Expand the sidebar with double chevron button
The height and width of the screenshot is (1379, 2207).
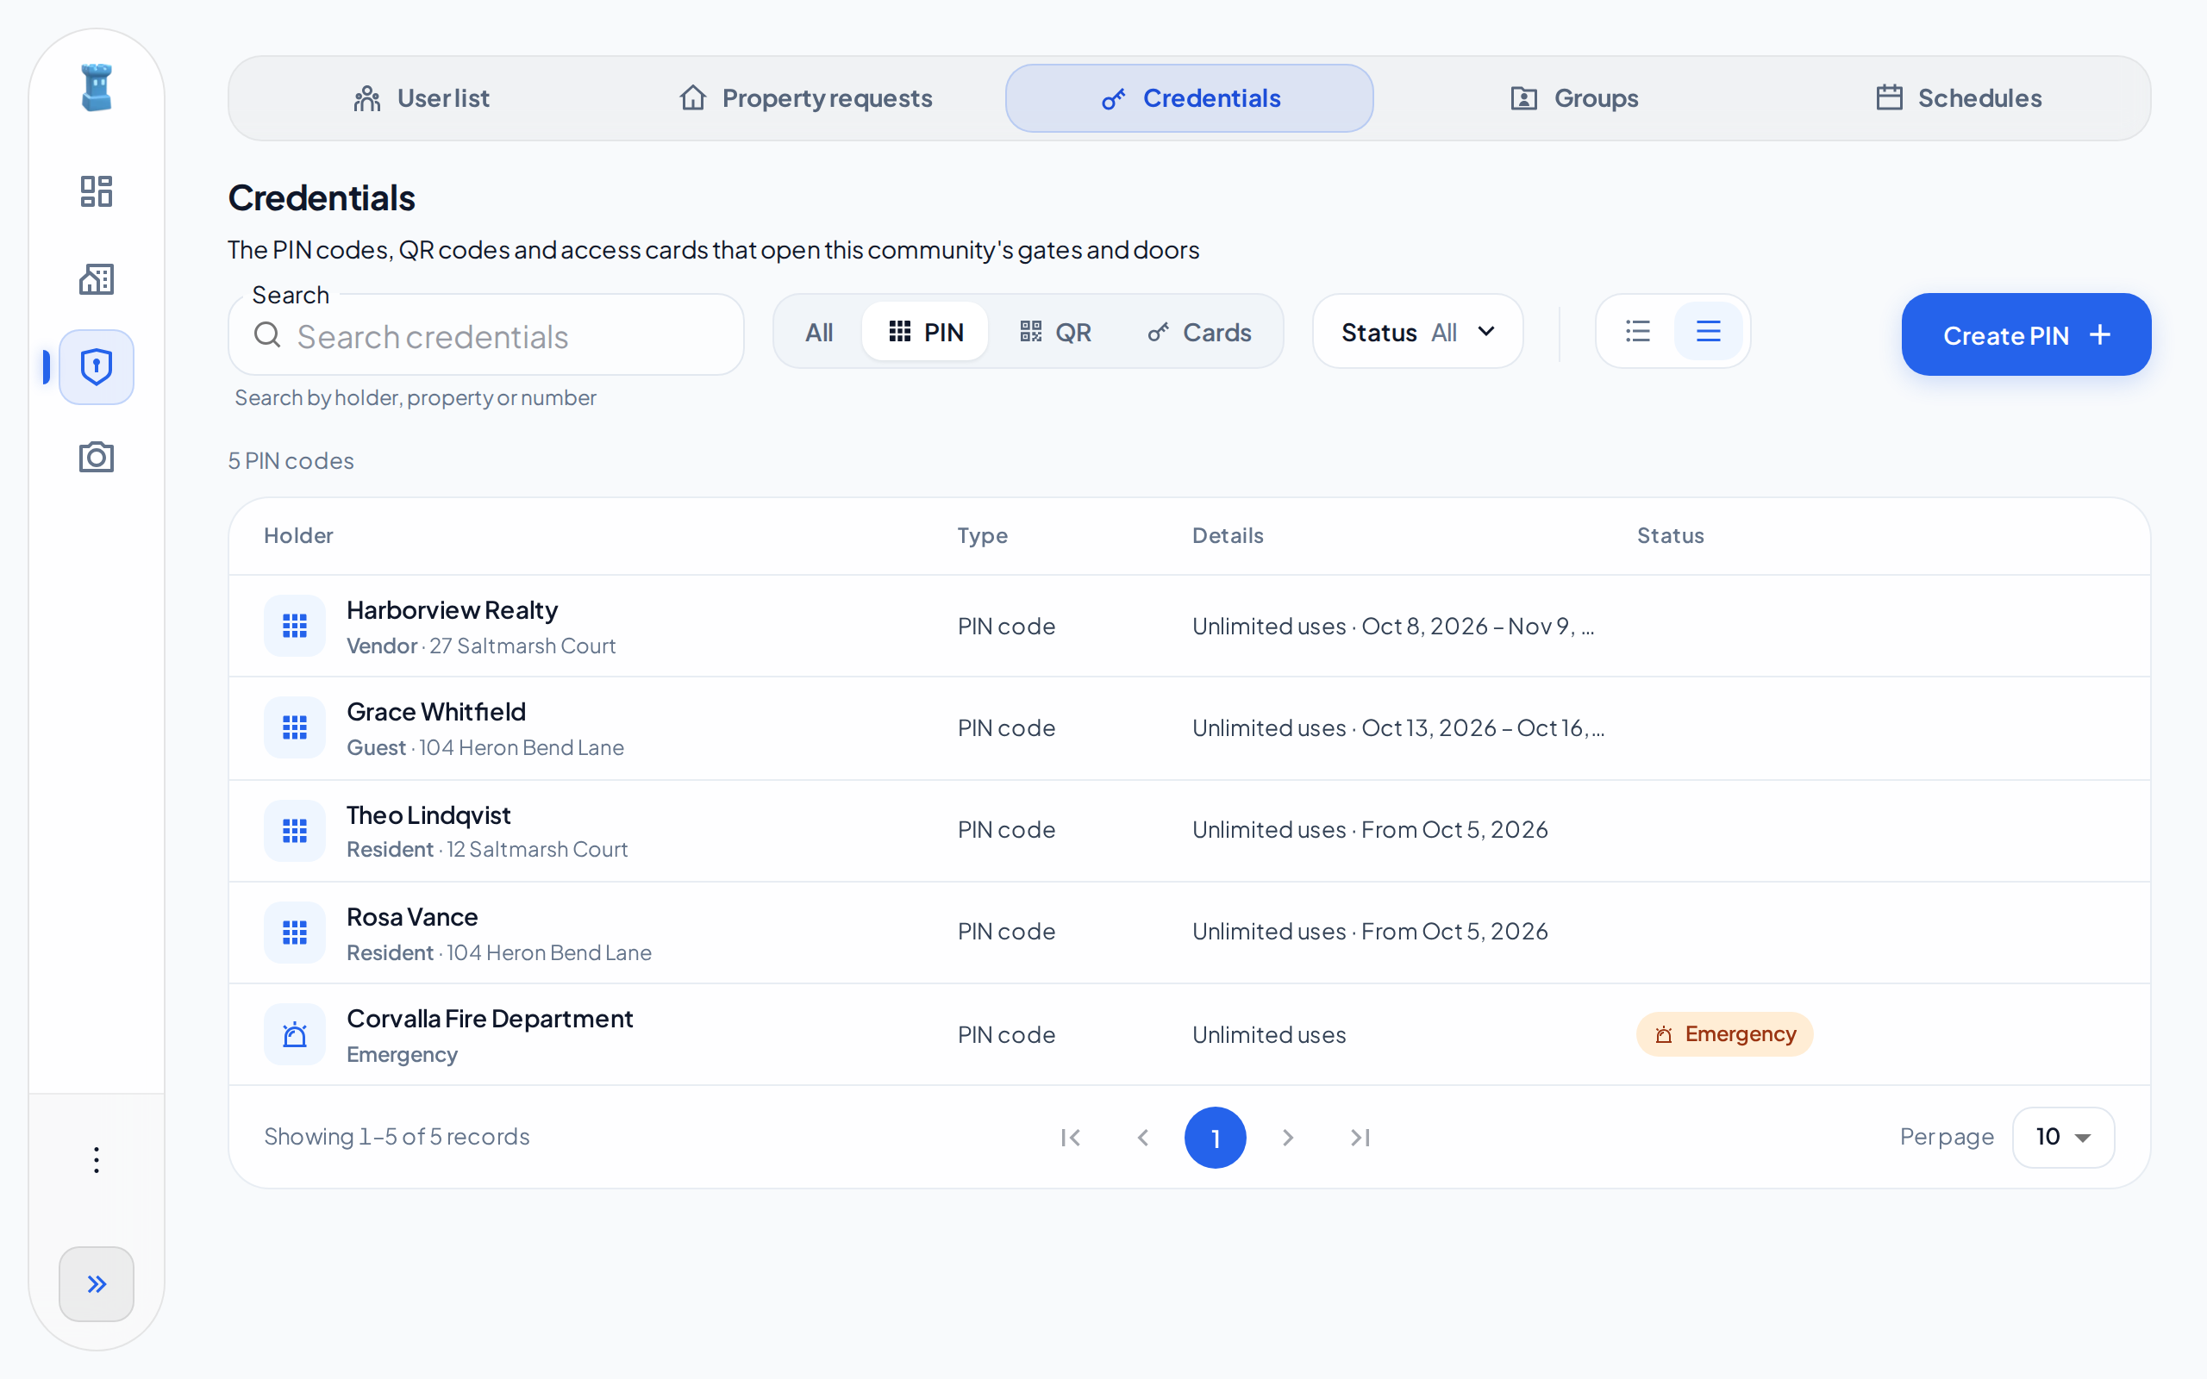point(96,1284)
